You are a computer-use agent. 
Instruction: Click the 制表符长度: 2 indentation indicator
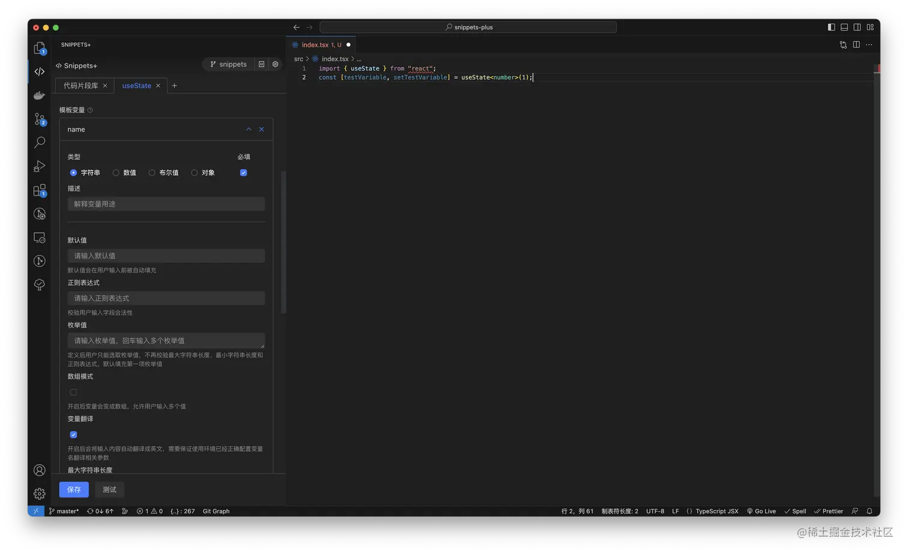(620, 511)
